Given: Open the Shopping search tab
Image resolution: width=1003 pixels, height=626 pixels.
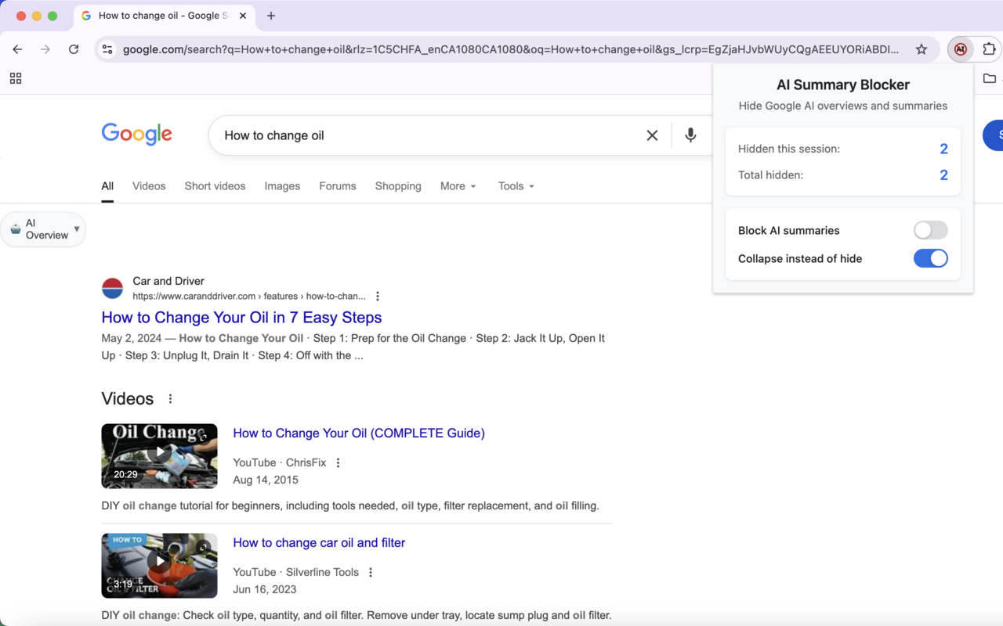Looking at the screenshot, I should [398, 186].
